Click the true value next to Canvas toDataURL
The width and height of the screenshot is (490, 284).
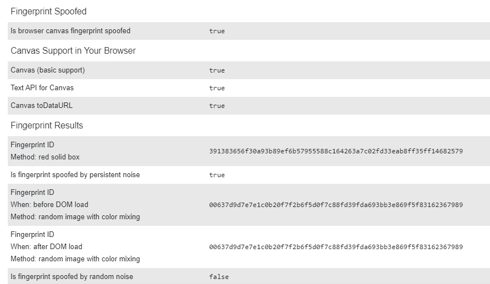[x=217, y=106]
